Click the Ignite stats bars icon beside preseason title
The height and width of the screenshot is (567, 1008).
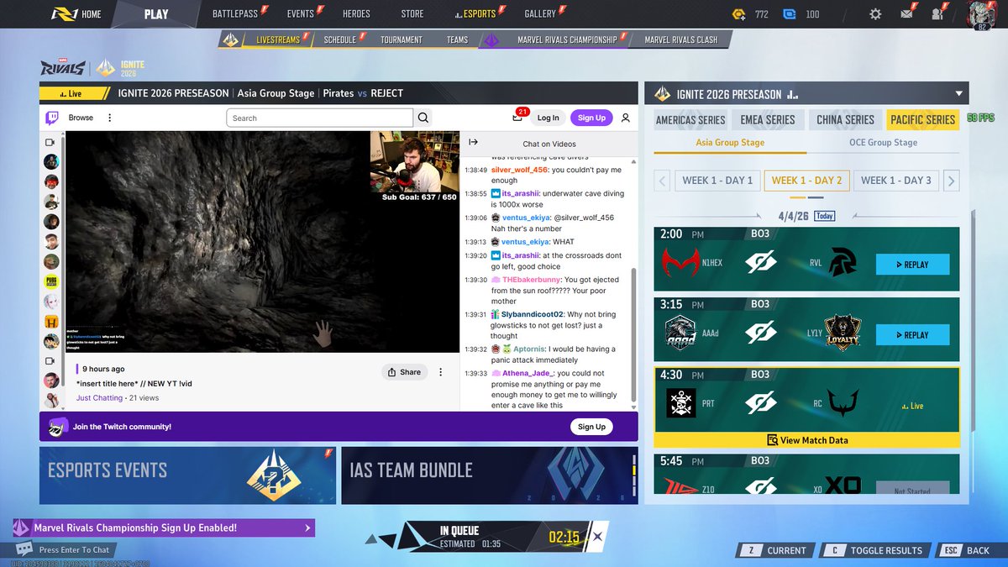[792, 95]
